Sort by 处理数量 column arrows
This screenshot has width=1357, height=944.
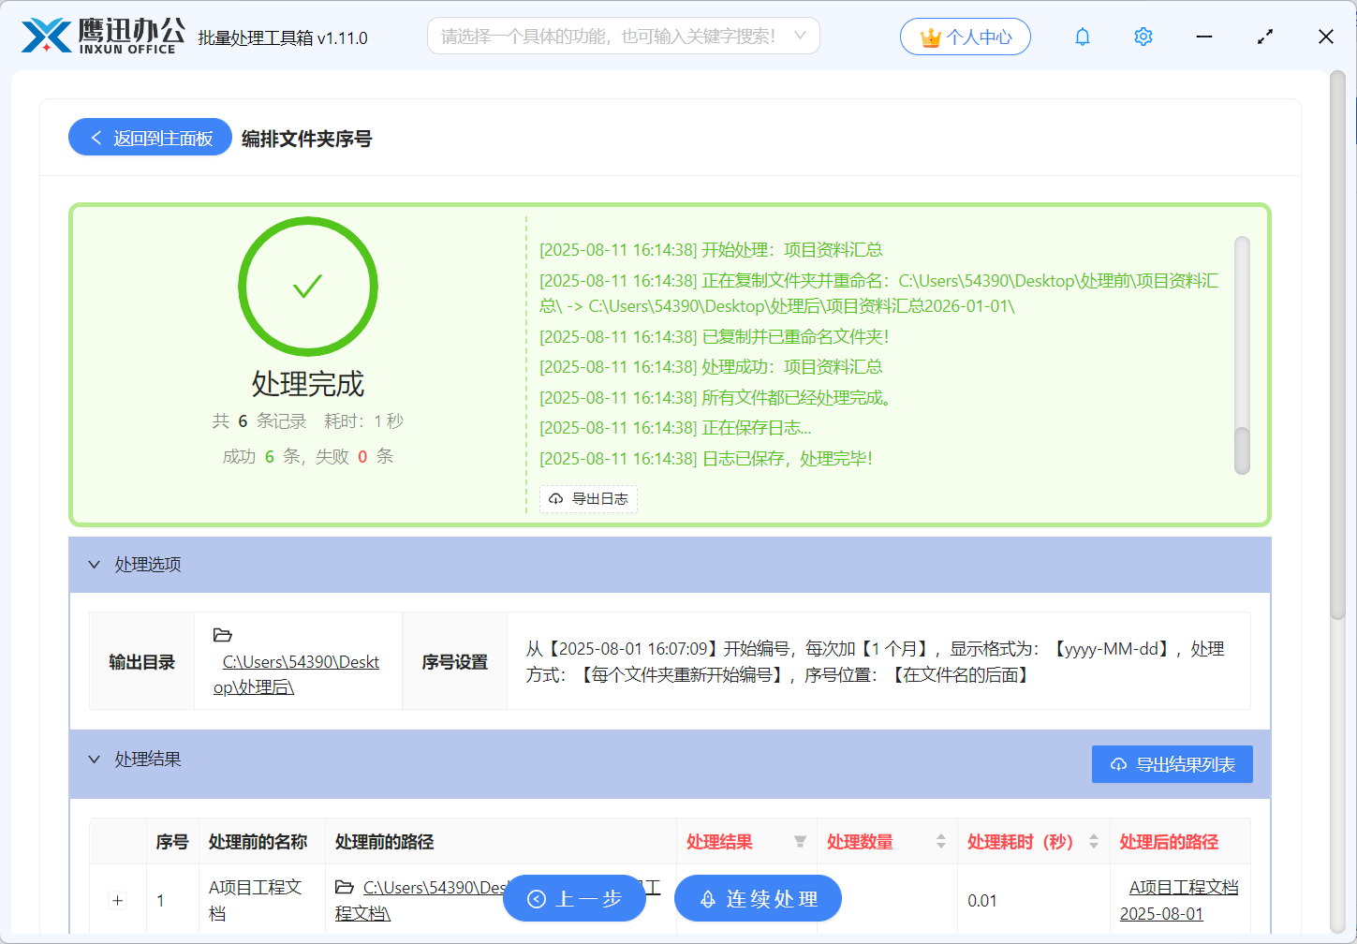coord(941,842)
